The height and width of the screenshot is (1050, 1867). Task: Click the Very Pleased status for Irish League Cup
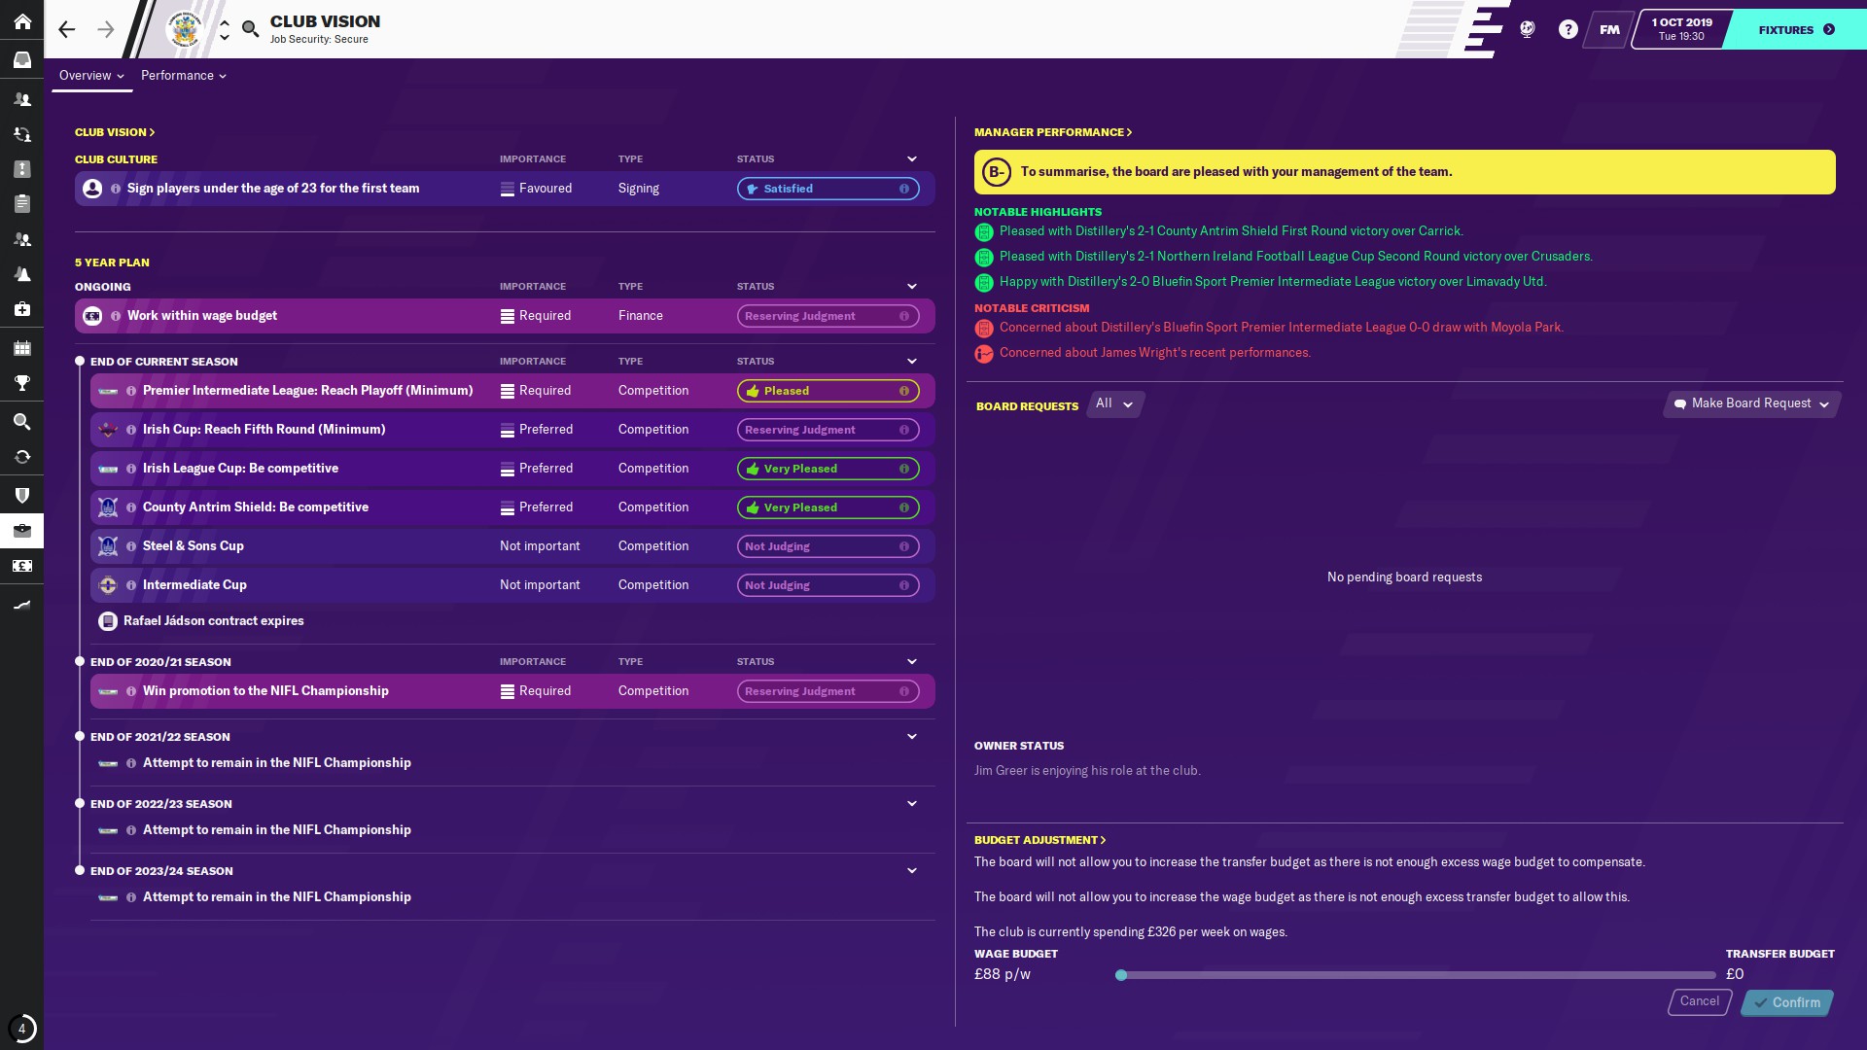click(828, 469)
